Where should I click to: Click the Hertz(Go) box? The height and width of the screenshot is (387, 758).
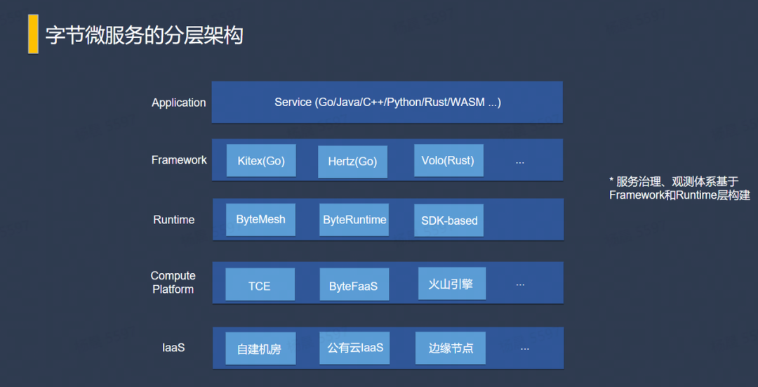tap(352, 162)
